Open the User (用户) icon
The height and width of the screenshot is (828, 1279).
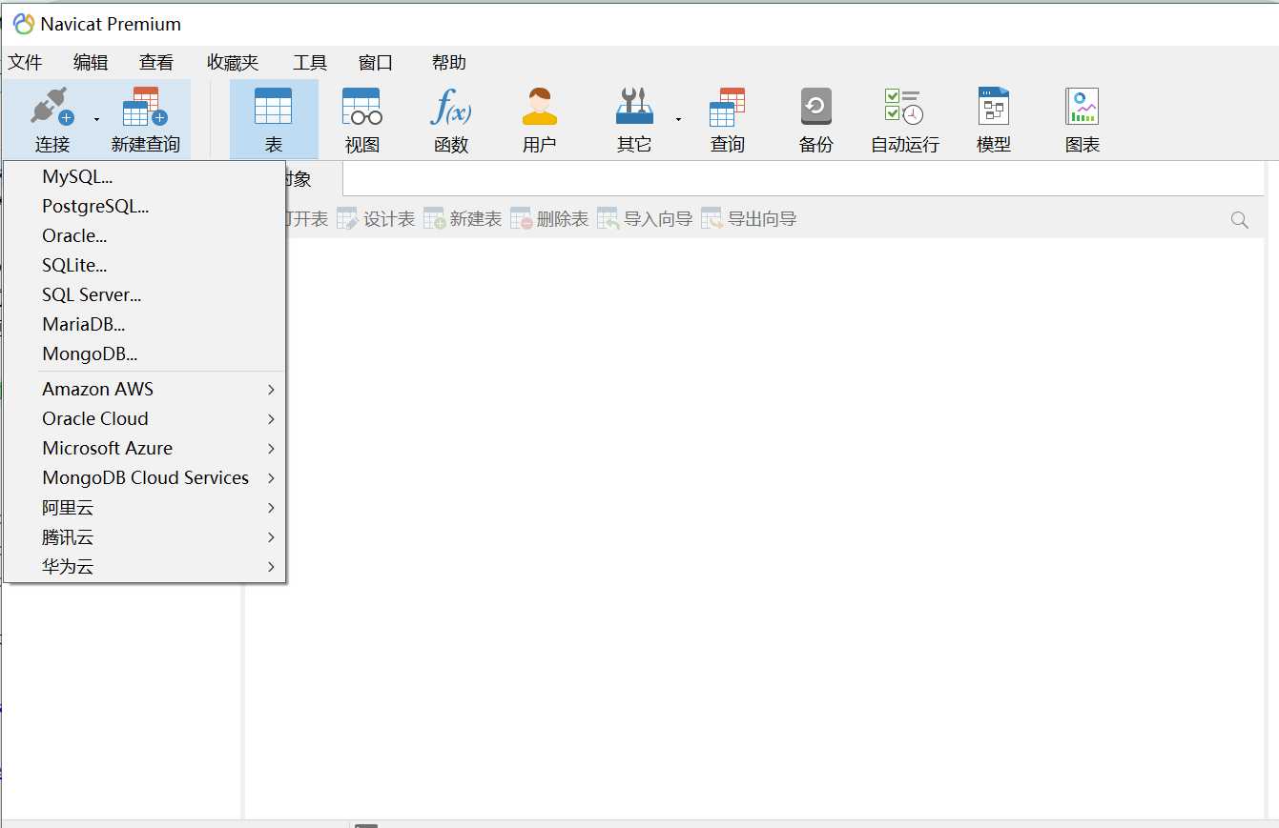pyautogui.click(x=539, y=106)
